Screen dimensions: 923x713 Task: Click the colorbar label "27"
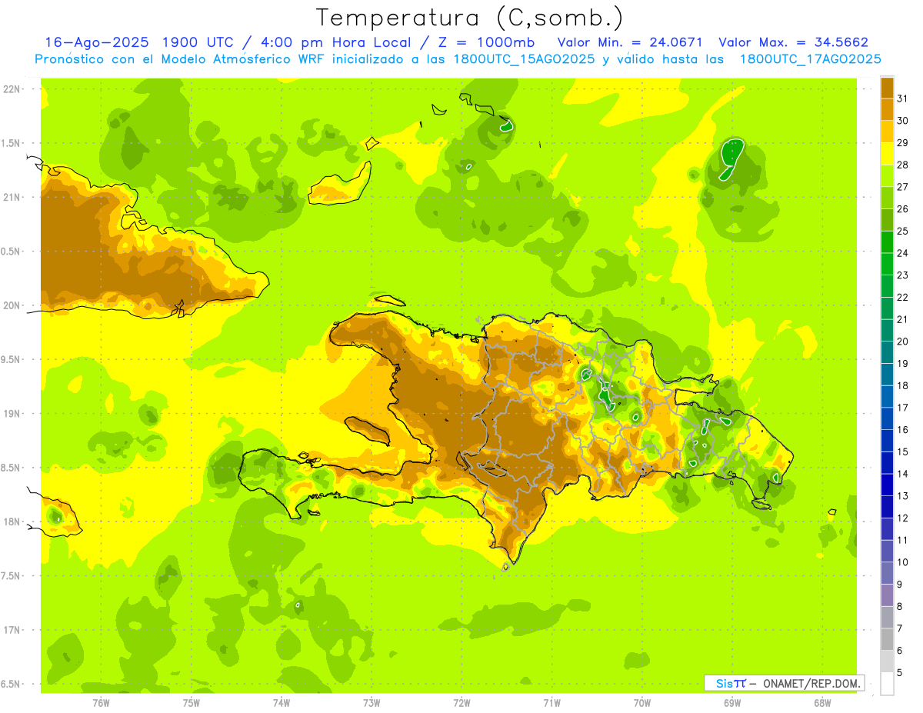pos(903,187)
